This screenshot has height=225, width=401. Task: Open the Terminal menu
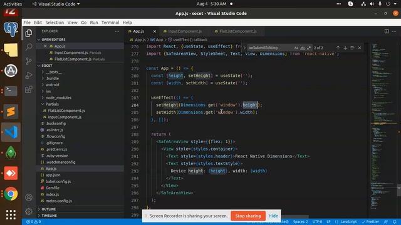(110, 22)
